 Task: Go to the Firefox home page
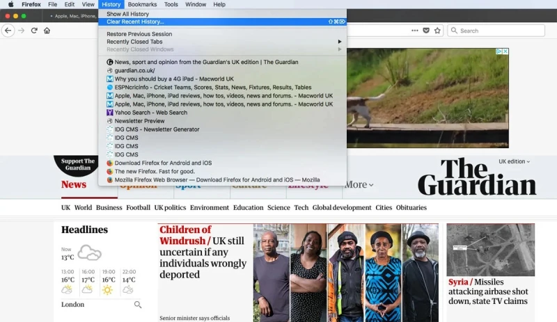47,31
